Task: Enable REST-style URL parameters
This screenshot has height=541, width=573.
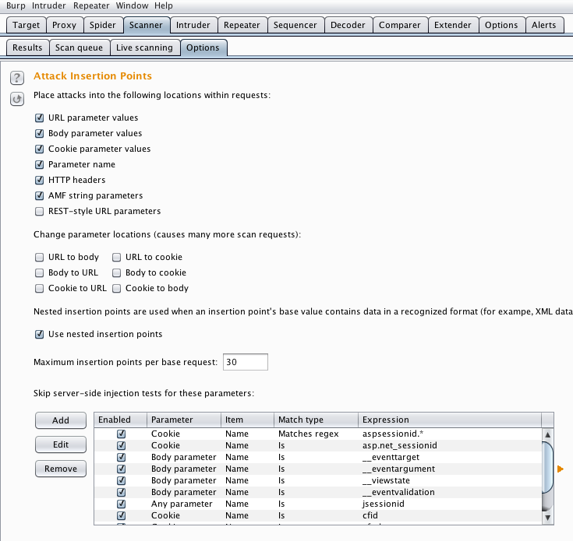Action: tap(39, 212)
